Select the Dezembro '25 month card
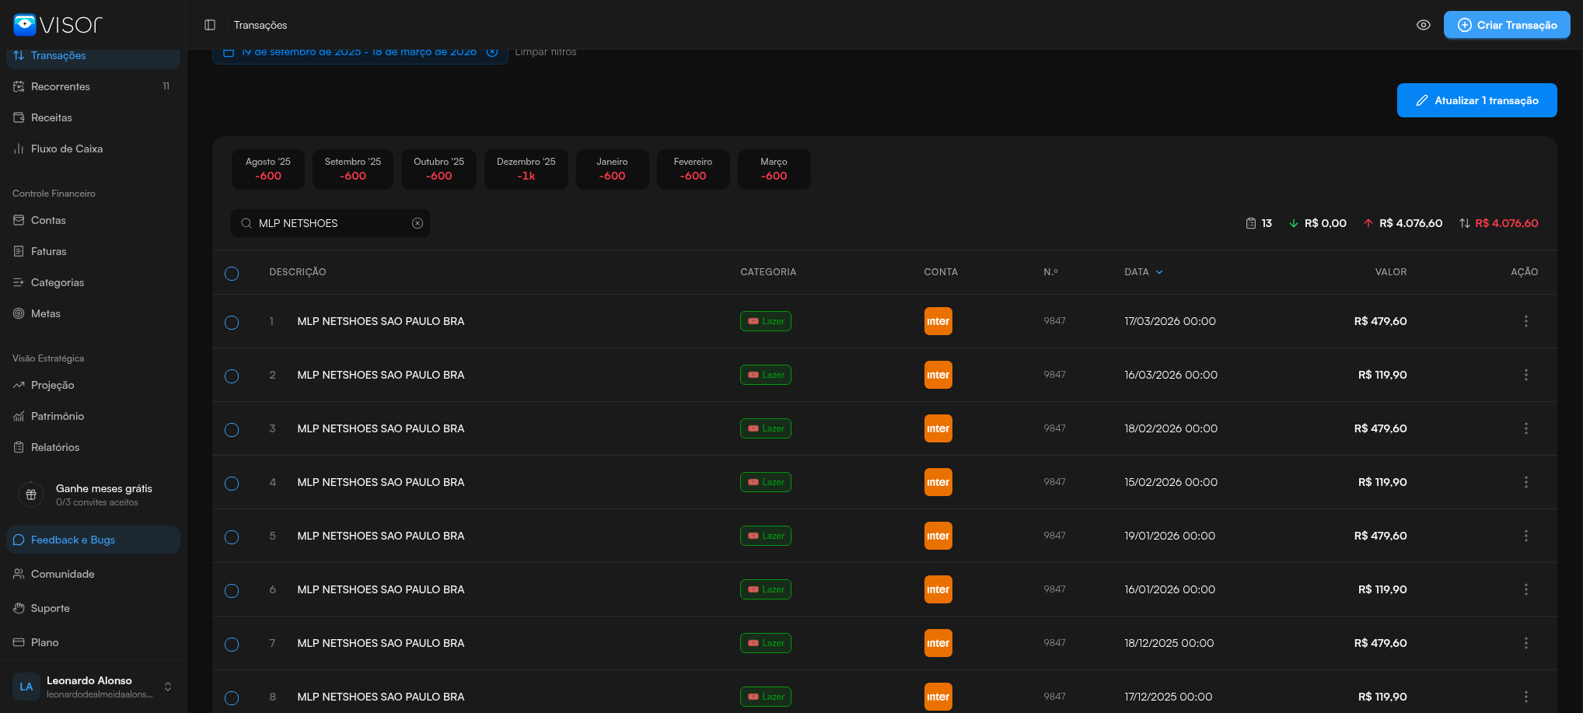The image size is (1583, 713). pos(526,169)
